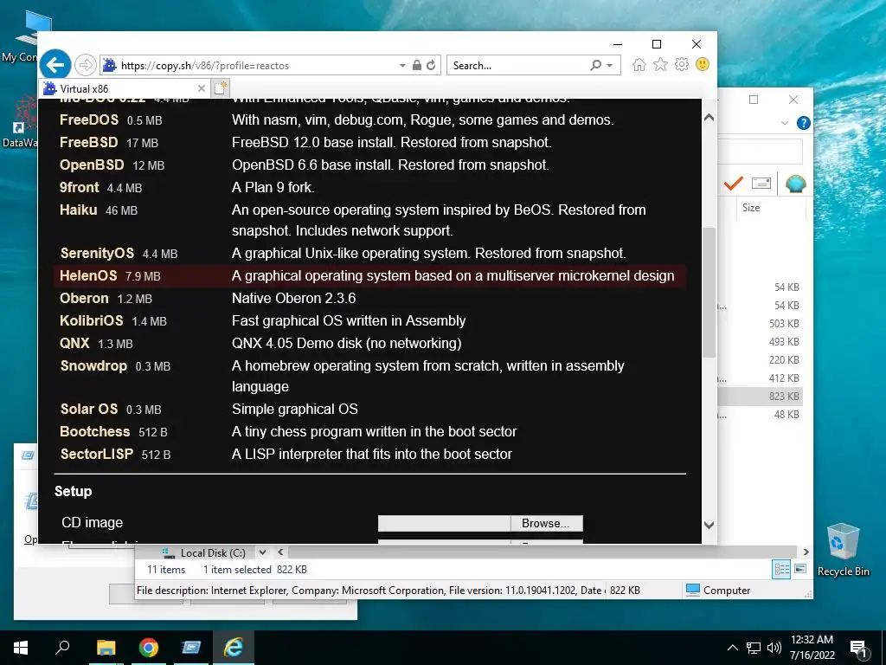Launch Snowdrop operating system
Viewport: 886px width, 665px height.
coord(93,366)
